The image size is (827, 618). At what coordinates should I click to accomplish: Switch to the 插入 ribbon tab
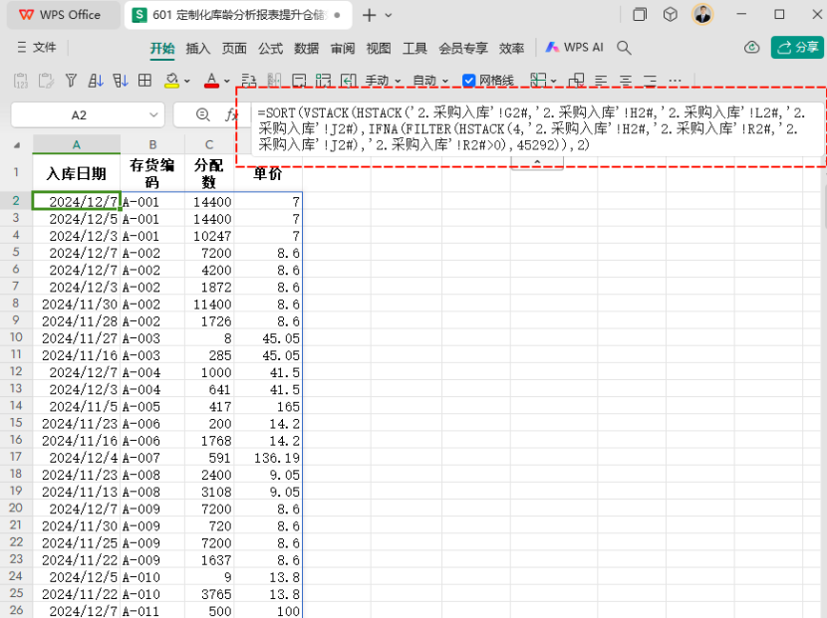(x=198, y=48)
